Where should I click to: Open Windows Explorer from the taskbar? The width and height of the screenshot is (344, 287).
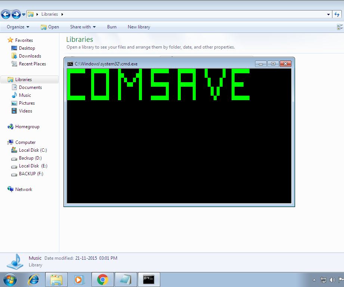coord(56,280)
